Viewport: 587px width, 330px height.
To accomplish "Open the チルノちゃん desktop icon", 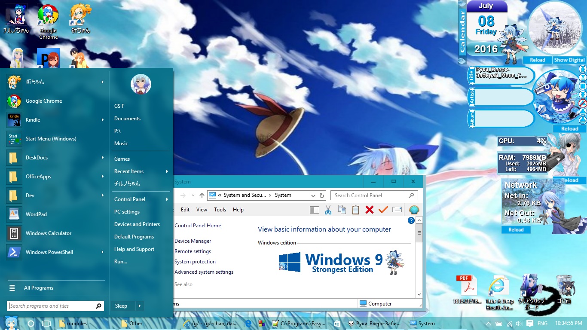I will [16, 18].
